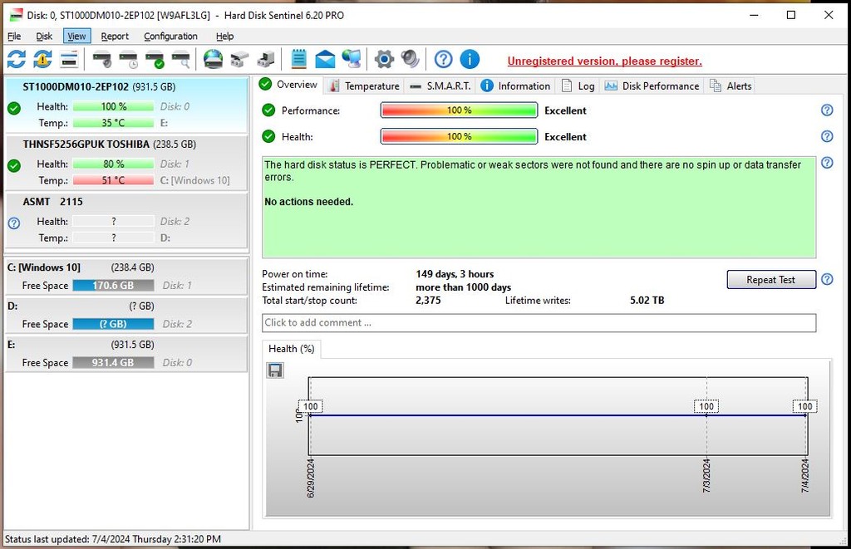Click the speaker sound icon in toolbar
This screenshot has height=549, width=851.
[410, 59]
